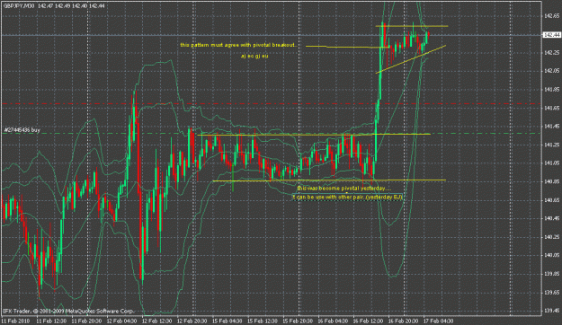This screenshot has width=562, height=325.
Task: Click the '12 Feb 20:30' time axis label
Action: click(x=192, y=321)
